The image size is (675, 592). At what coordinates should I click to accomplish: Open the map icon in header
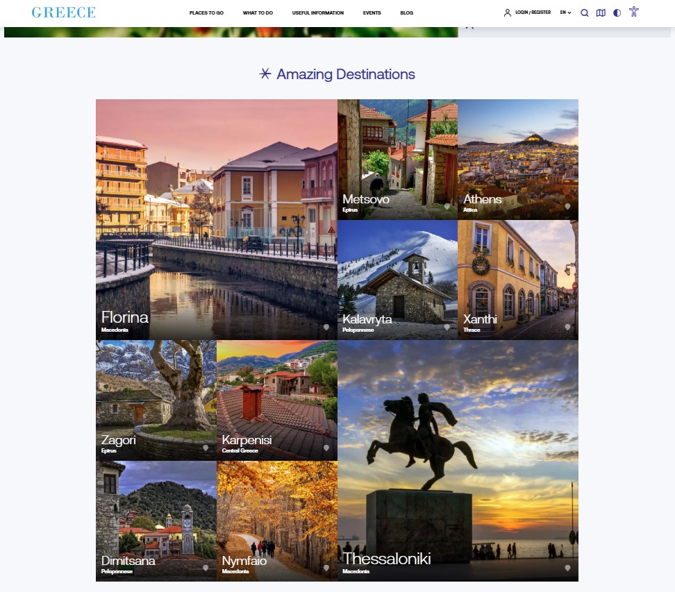pyautogui.click(x=601, y=12)
